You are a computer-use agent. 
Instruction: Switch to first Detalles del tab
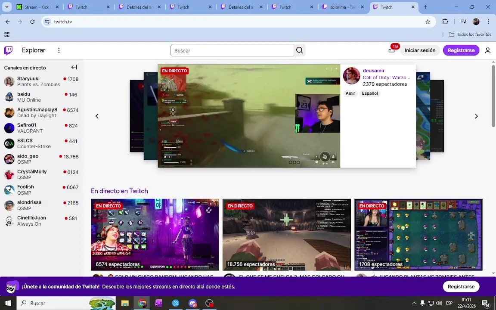(140, 7)
